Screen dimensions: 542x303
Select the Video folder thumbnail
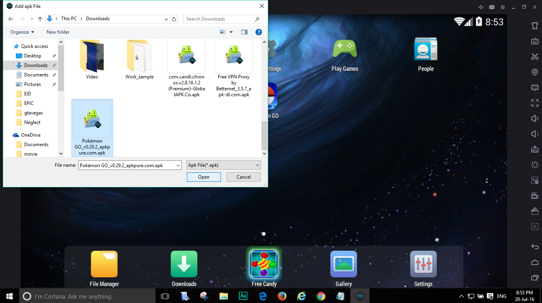point(92,59)
